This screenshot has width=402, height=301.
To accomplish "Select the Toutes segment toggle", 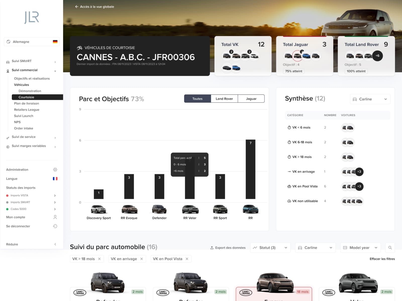I will [197, 99].
